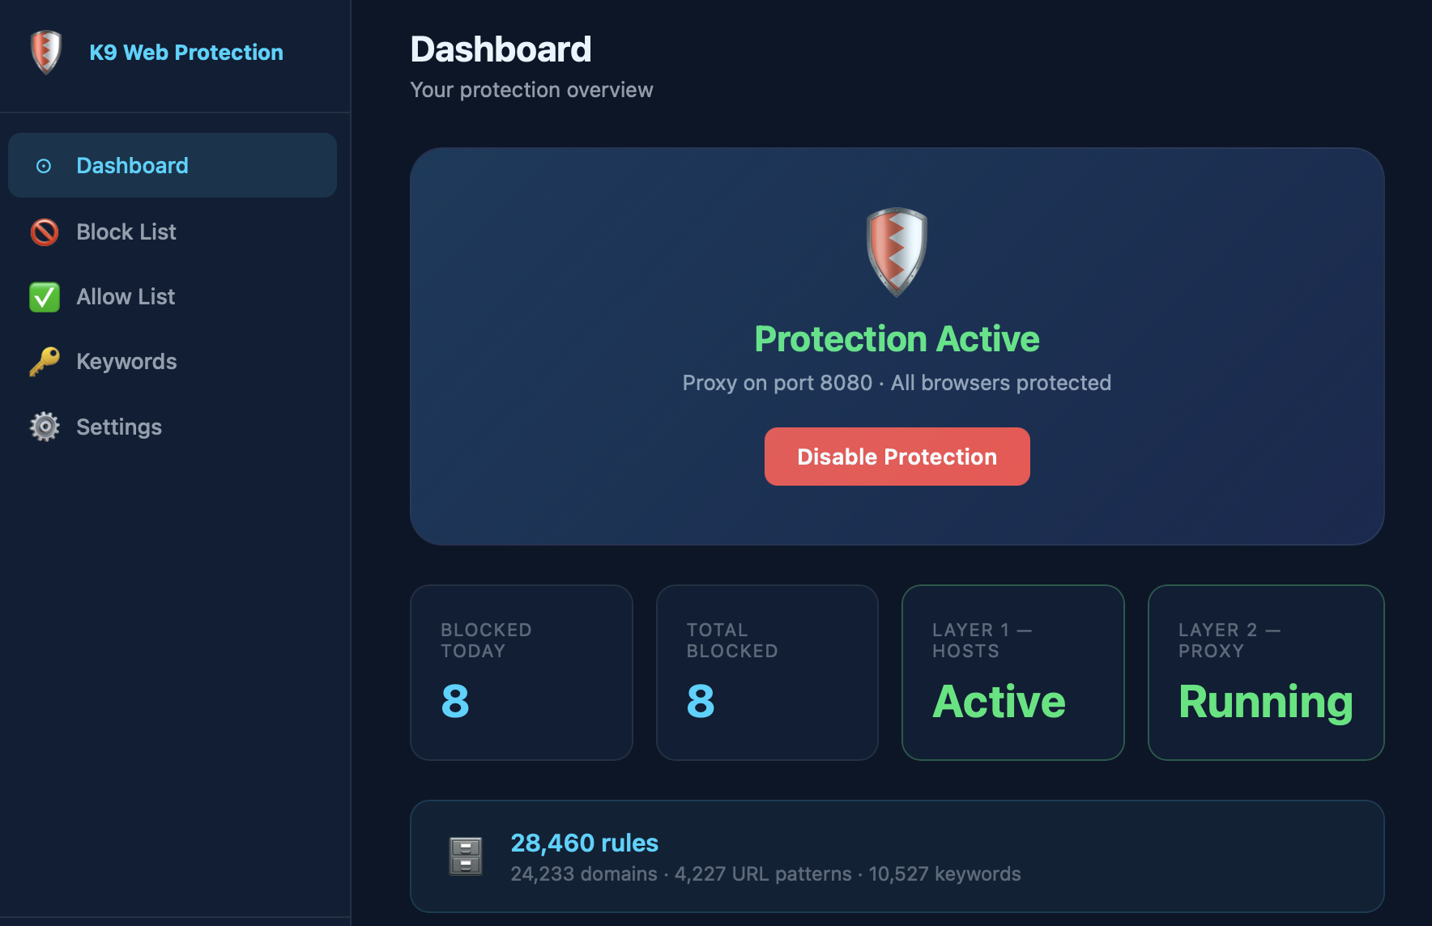Viewport: 1432px width, 926px height.
Task: Click the Layer 1 Hosts Active card
Action: click(1013, 673)
